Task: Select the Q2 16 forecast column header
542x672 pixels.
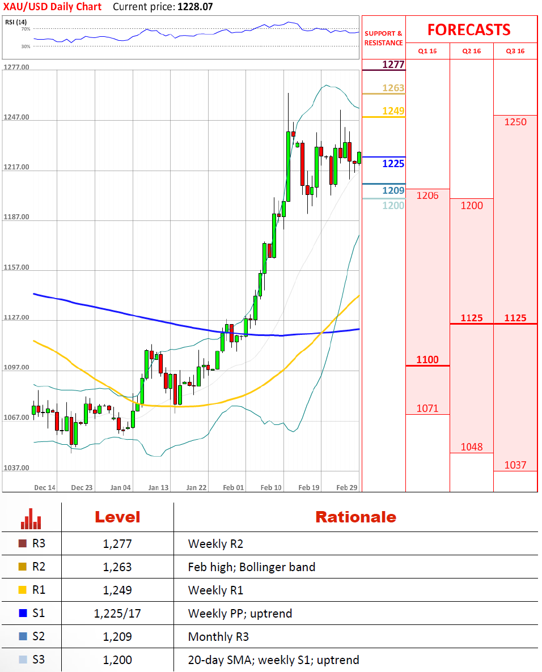Action: [x=472, y=51]
